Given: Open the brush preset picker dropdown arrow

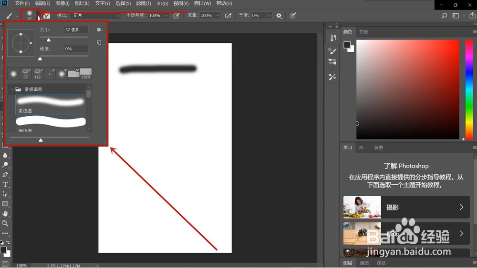Looking at the screenshot, I should click(x=38, y=16).
